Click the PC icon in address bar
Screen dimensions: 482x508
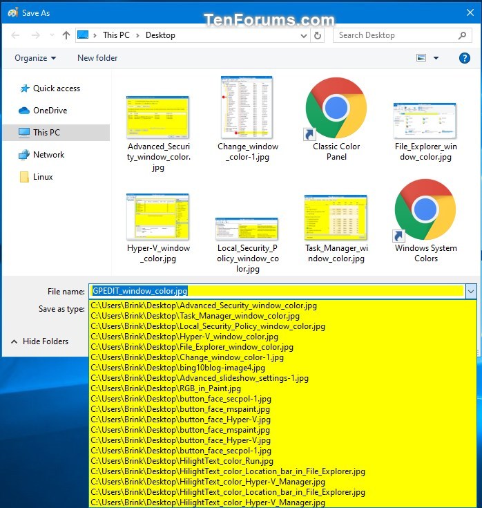coord(83,35)
